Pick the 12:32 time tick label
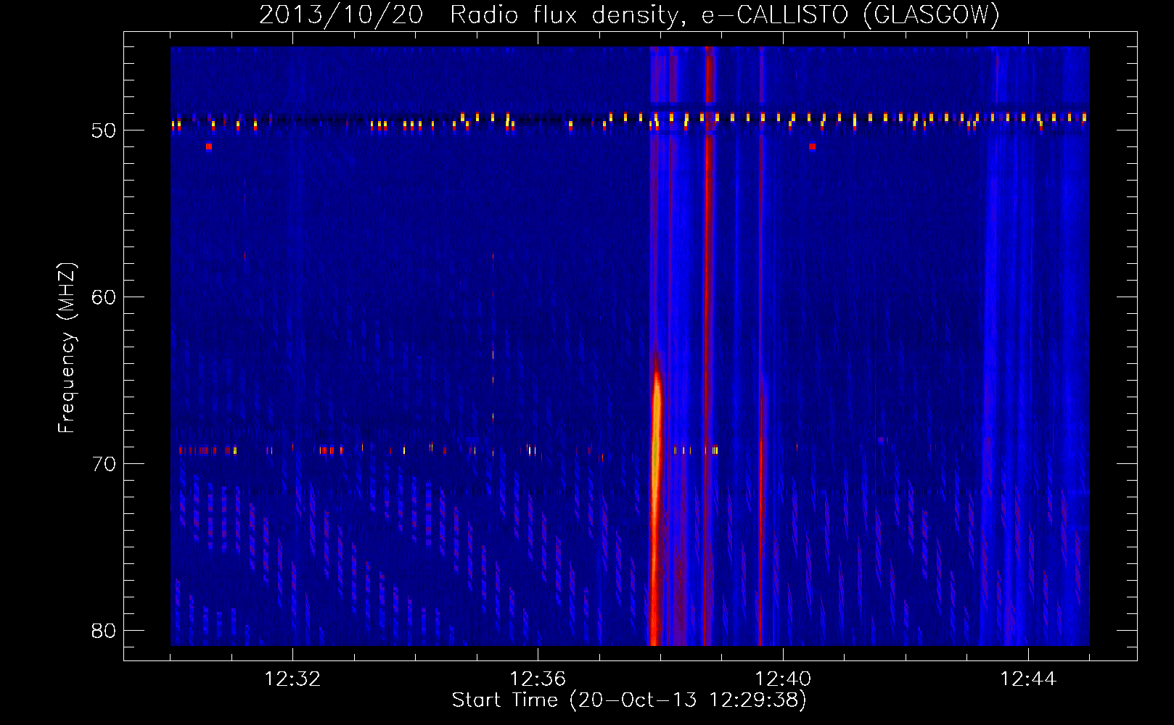1174x725 pixels. click(292, 679)
